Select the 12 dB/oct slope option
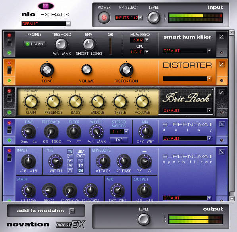 pos(81,166)
